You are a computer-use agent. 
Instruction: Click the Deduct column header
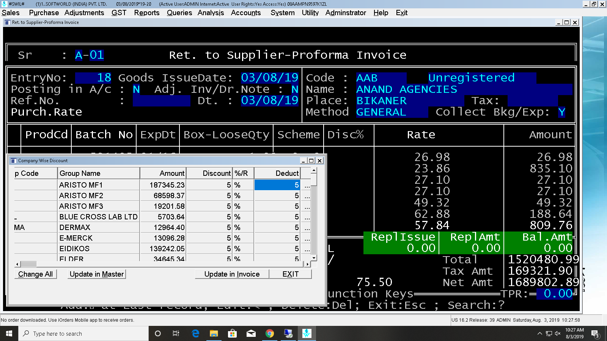tap(277, 173)
